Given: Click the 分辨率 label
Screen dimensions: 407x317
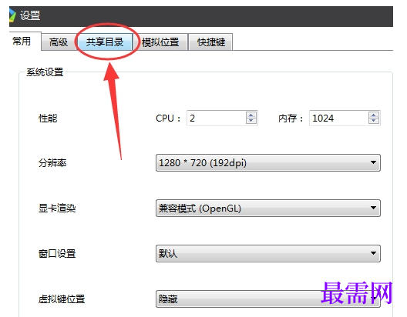Looking at the screenshot, I should point(52,163).
